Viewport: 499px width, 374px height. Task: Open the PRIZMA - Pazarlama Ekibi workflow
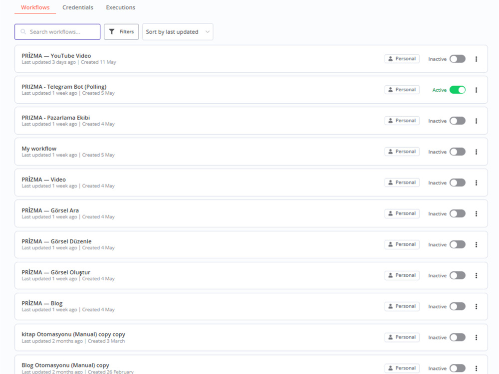click(251, 121)
